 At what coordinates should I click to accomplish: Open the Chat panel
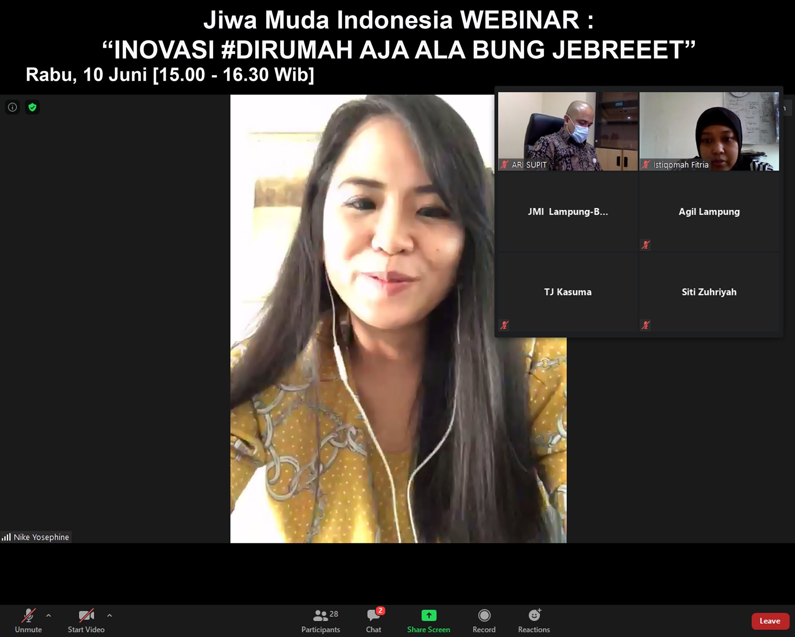click(x=373, y=621)
